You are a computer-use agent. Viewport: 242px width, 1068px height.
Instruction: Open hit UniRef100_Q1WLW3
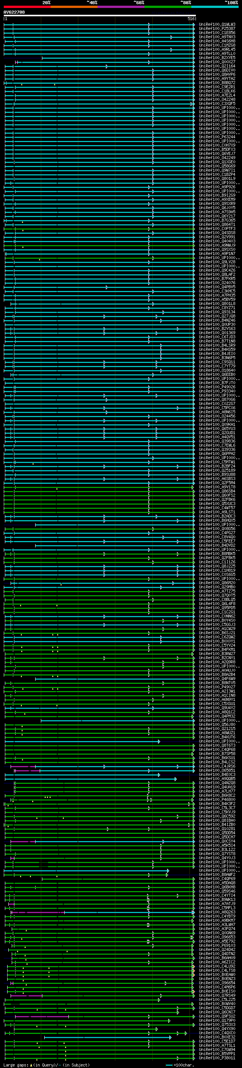[217, 25]
